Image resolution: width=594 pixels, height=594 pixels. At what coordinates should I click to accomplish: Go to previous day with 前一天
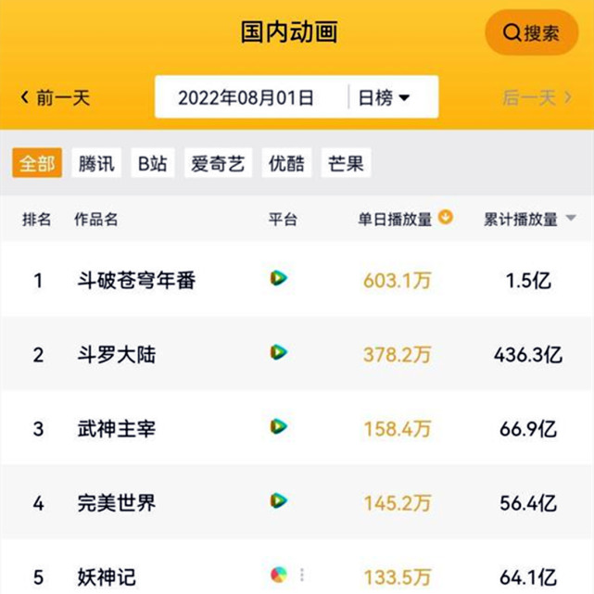tap(56, 97)
